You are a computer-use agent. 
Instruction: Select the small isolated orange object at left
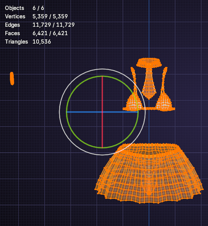(x=12, y=78)
